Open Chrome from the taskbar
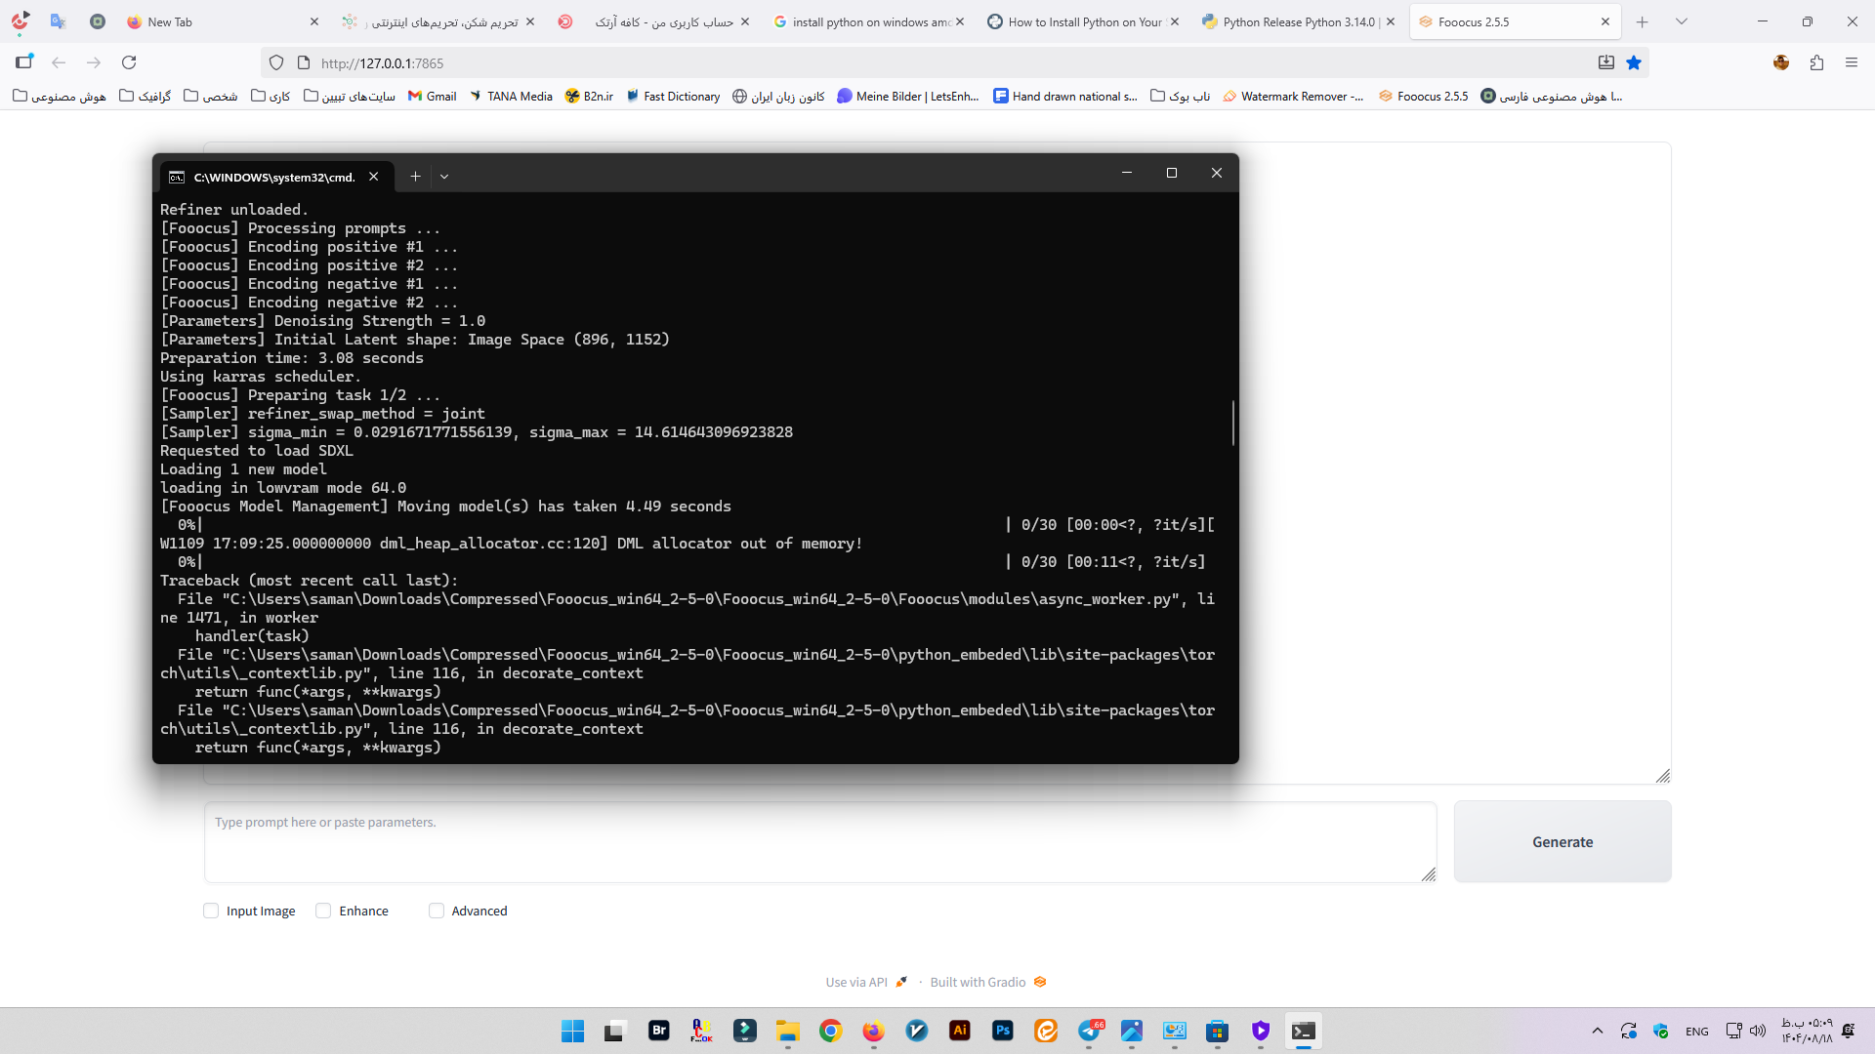The image size is (1875, 1054). [x=831, y=1031]
